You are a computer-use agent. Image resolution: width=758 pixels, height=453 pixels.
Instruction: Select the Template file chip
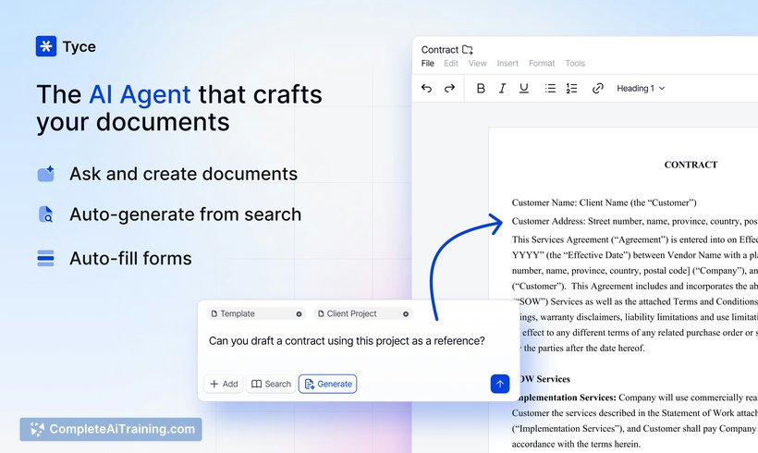pos(257,313)
